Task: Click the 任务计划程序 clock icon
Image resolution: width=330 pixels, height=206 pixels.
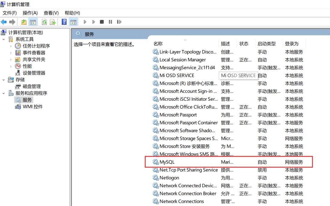Action: 18,46
